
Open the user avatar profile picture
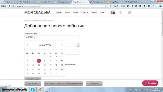point(113,13)
